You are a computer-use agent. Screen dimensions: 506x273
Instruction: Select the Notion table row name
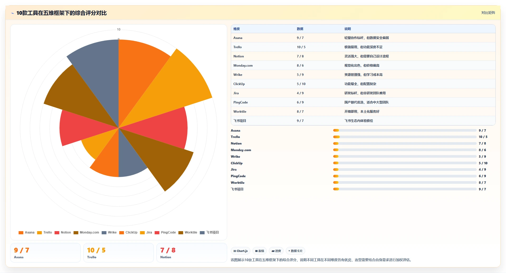[238, 56]
